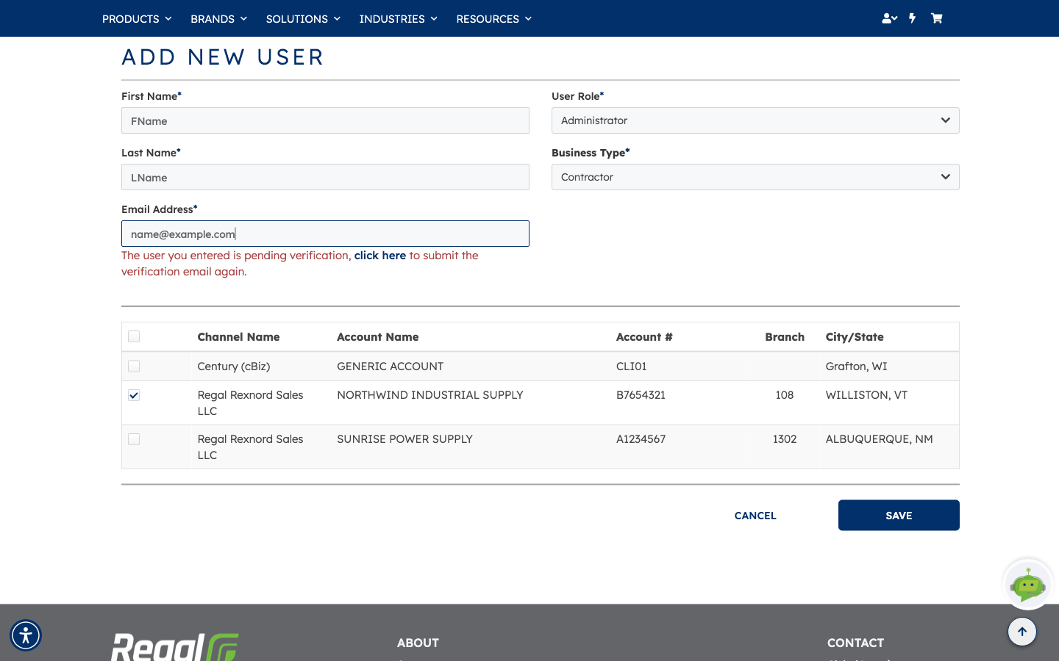Focus the Last Name input field
The height and width of the screenshot is (661, 1059).
(325, 177)
